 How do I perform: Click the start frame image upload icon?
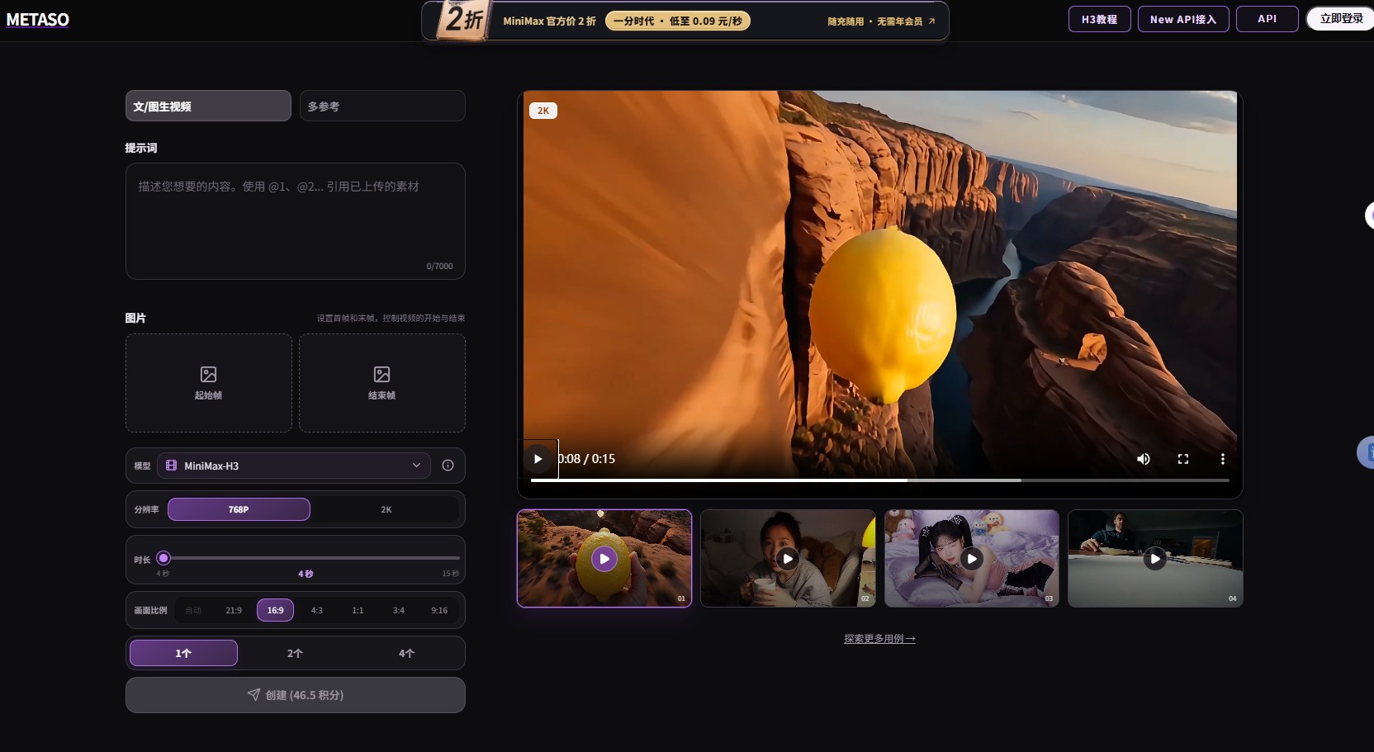(209, 375)
